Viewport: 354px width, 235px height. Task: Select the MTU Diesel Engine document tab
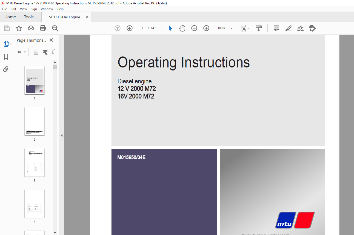(x=66, y=17)
